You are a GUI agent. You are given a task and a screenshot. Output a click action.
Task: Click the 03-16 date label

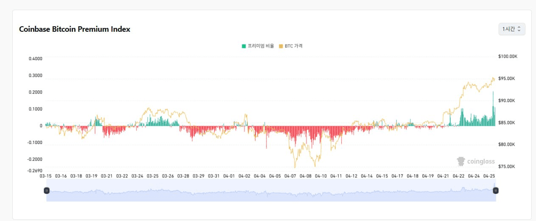pyautogui.click(x=61, y=176)
